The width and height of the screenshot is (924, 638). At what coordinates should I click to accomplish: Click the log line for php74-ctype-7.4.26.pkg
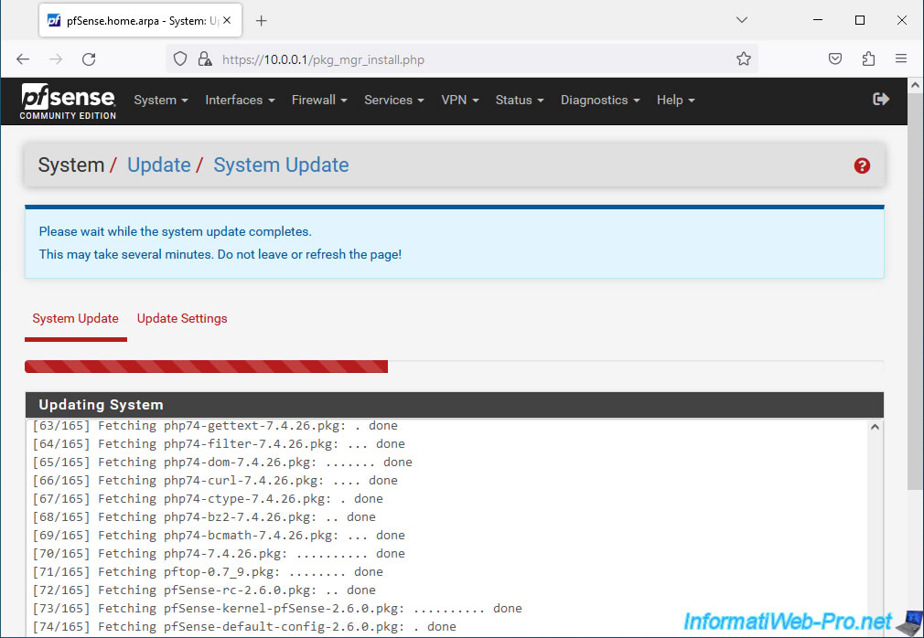click(x=208, y=498)
